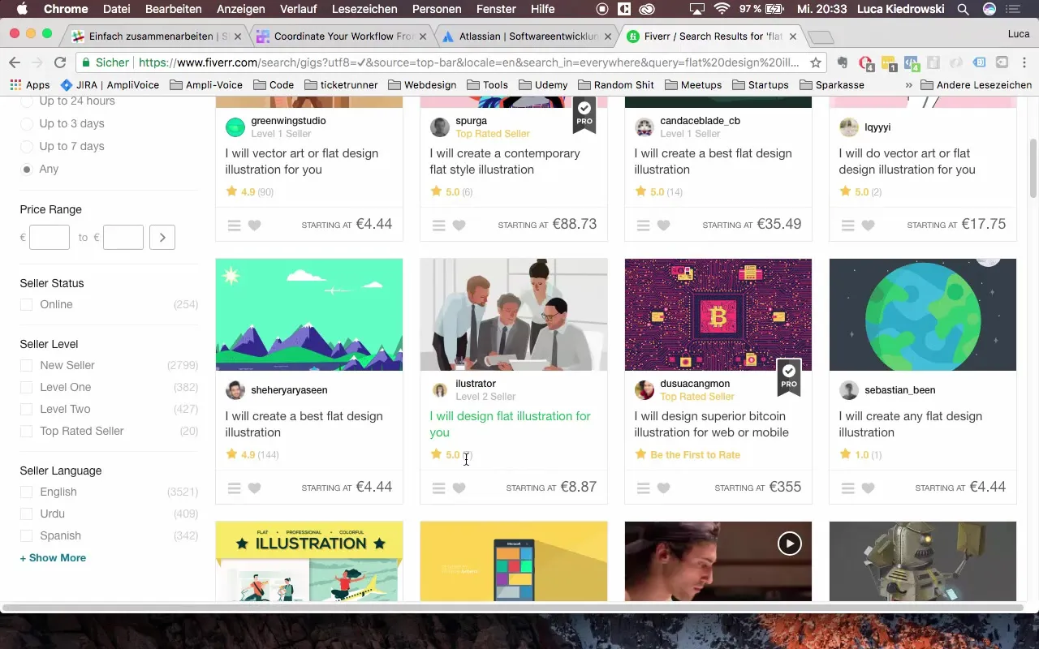Select Up to 7 days delivery time
Viewport: 1039px width, 649px height.
[x=27, y=147]
